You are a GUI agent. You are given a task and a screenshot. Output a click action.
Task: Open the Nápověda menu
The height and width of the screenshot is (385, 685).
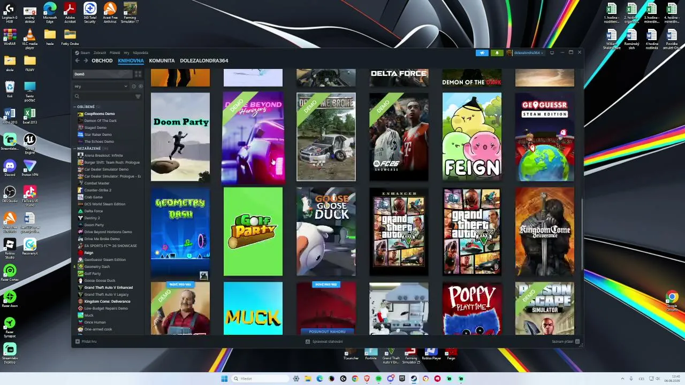(140, 53)
